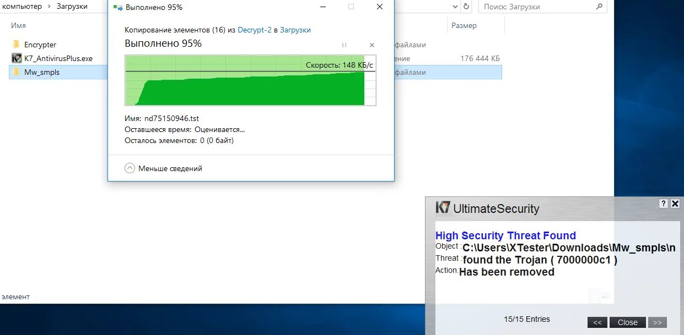This screenshot has height=335, width=684.
Task: Sort by the Размер column header
Action: (464, 25)
